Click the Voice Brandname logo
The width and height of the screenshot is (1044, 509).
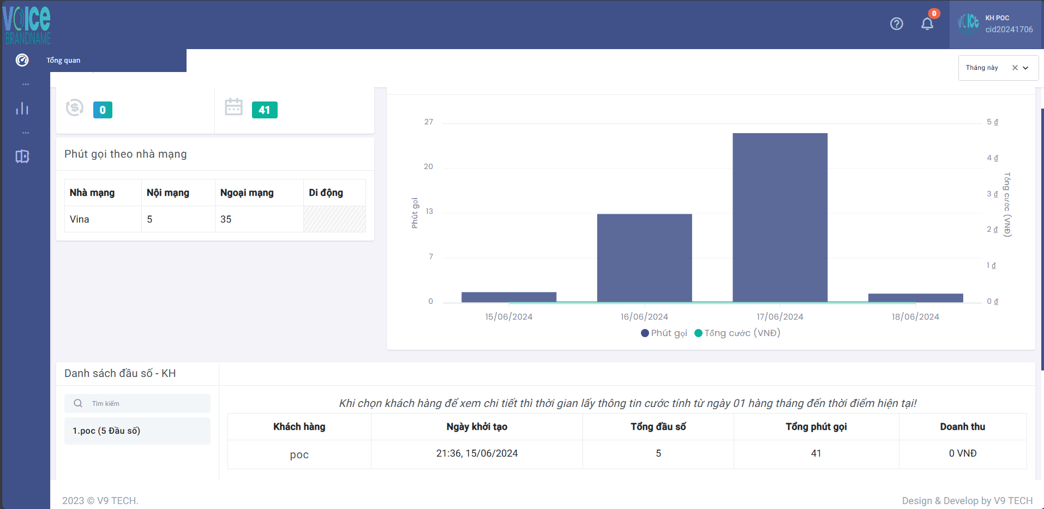coord(27,25)
